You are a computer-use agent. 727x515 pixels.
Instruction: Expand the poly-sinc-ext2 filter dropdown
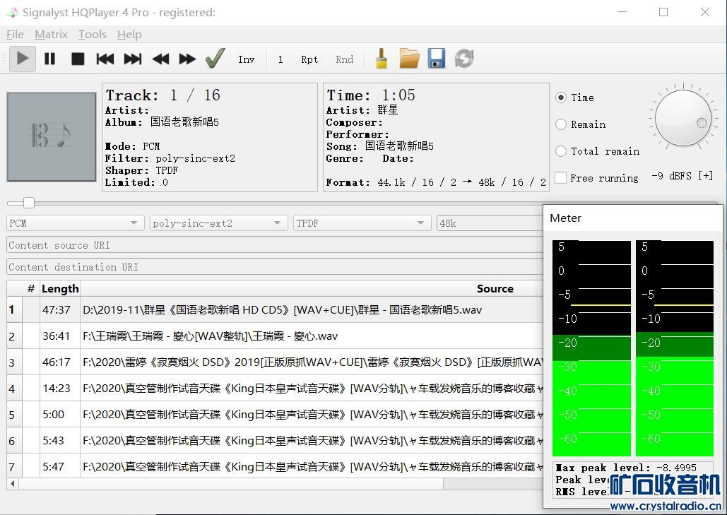[x=218, y=223]
